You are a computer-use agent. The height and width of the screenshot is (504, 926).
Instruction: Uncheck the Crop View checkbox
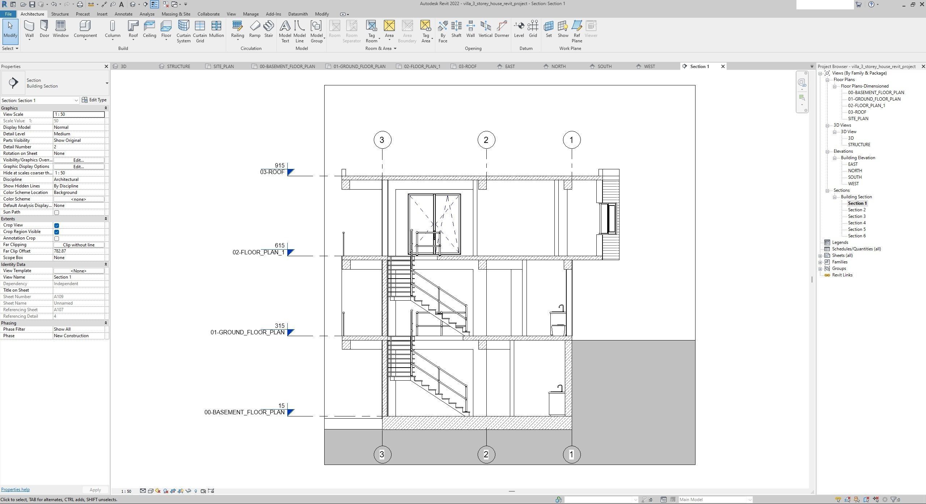coord(56,225)
